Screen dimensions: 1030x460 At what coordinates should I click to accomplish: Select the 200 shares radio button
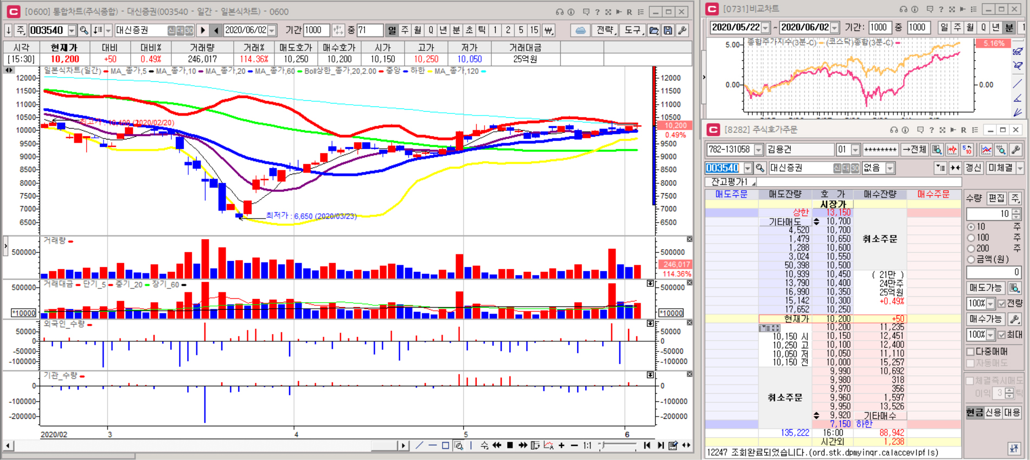[x=971, y=248]
